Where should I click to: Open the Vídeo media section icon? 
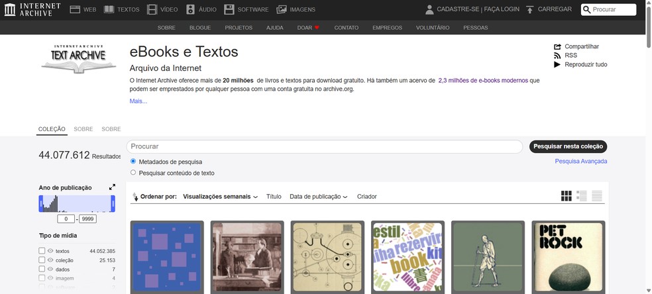coord(153,9)
